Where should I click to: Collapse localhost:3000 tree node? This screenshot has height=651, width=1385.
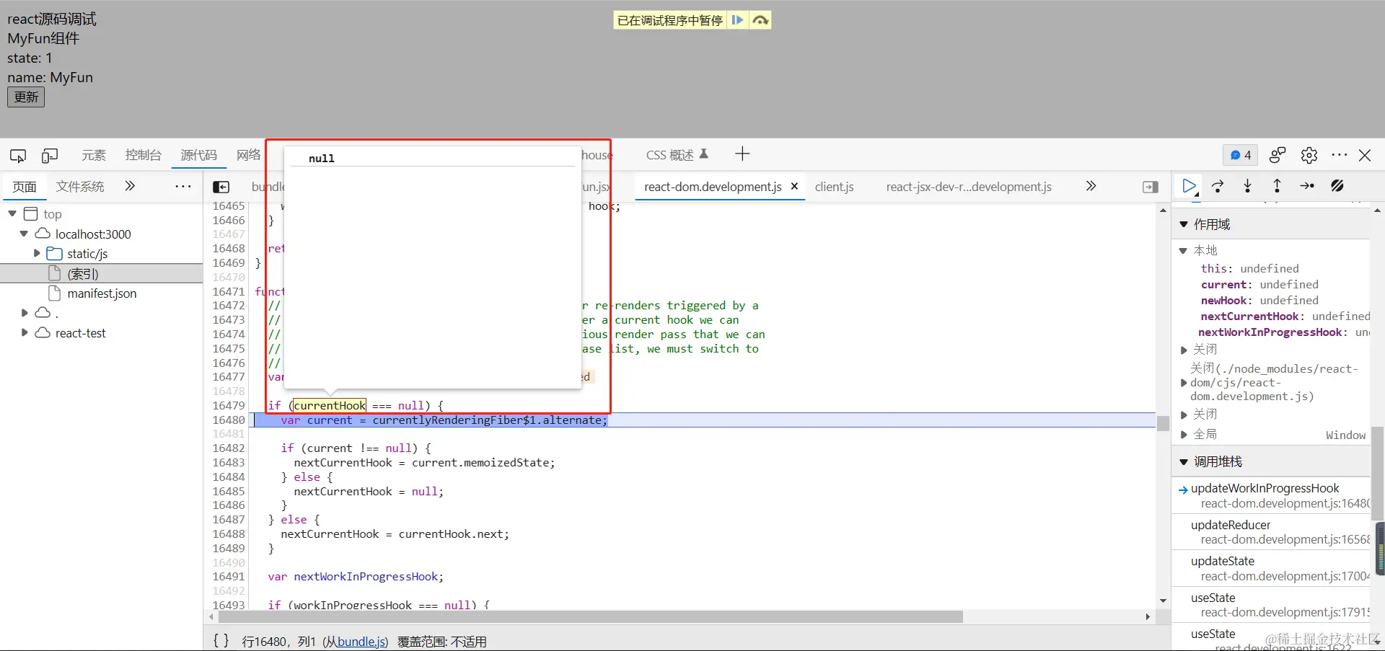tap(24, 234)
